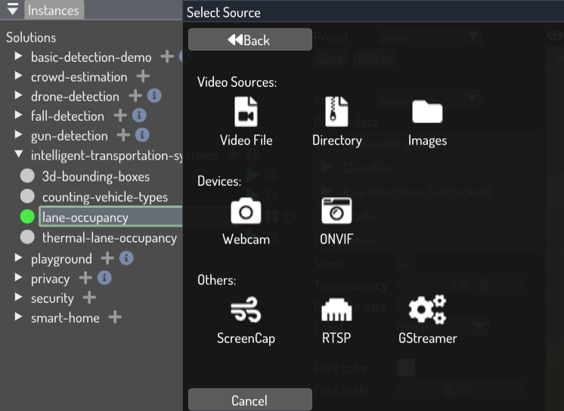
Task: Show info for gun-detection solution
Action: (x=142, y=135)
